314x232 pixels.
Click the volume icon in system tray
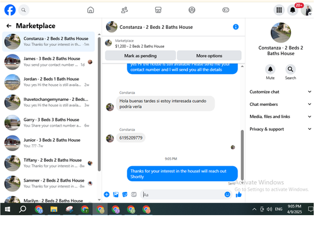[x=269, y=209]
